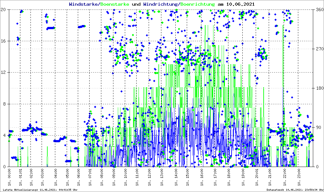The image size is (324, 192).
Task: Click the "10. 20:01" time axis label
Action: coord(257,177)
